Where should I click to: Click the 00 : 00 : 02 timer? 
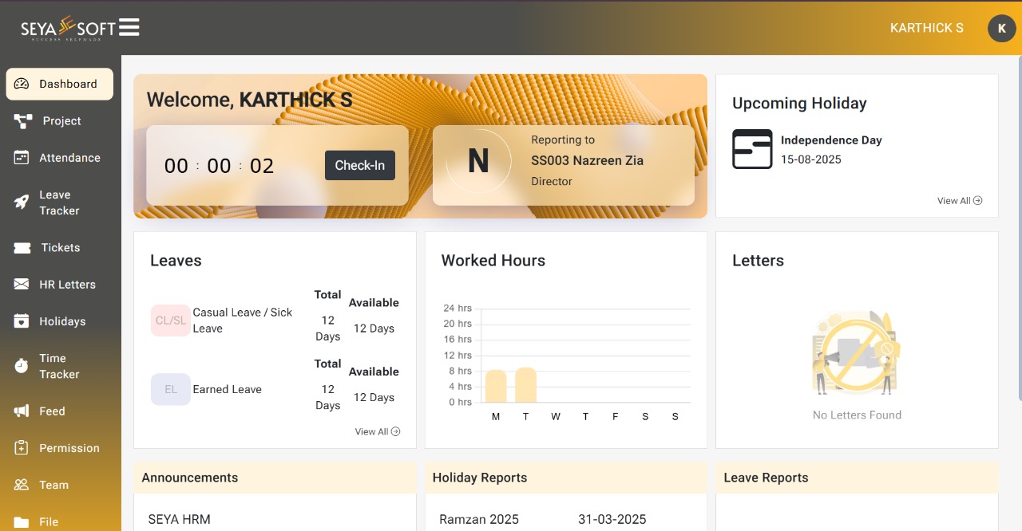coord(219,166)
